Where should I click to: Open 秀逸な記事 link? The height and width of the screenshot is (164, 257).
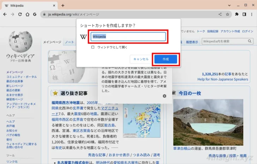[x=97, y=155]
